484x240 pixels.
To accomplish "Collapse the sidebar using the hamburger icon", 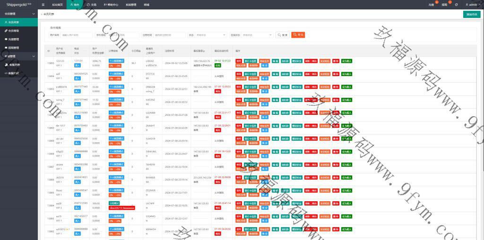I will [43, 4].
